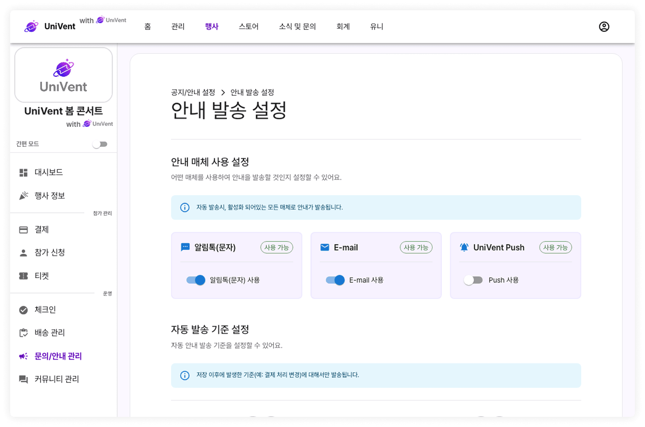The height and width of the screenshot is (427, 645).
Task: Toggle the 간편 모드 switch
Action: (100, 144)
